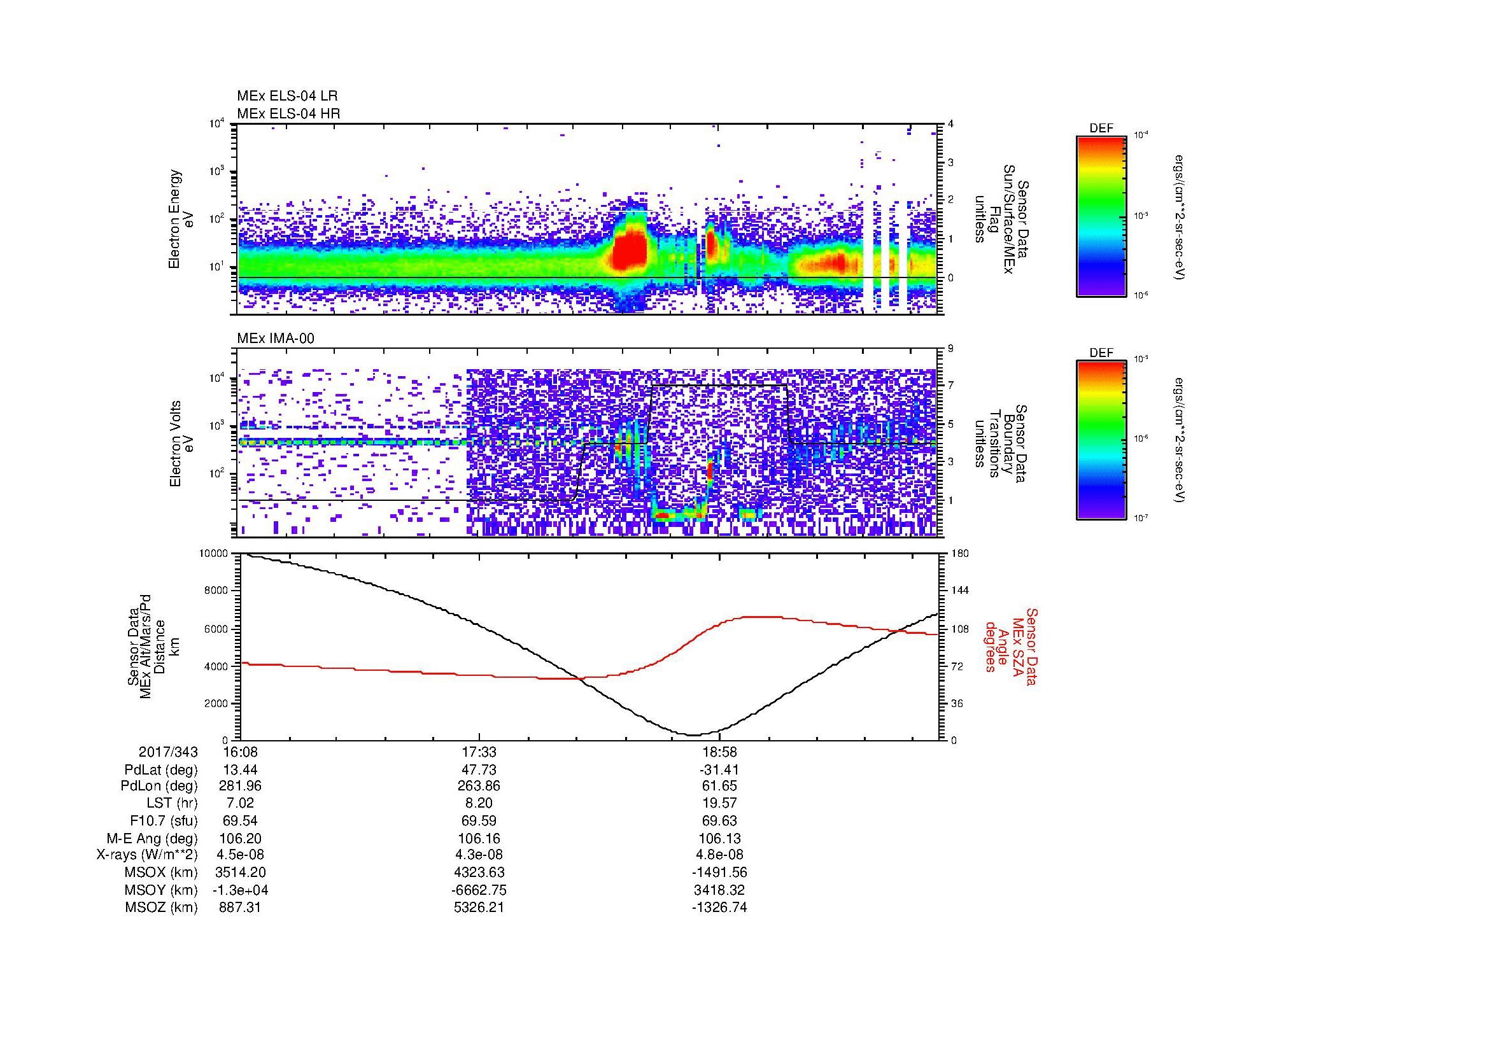Click the MSOZ value 887.31

click(x=241, y=908)
